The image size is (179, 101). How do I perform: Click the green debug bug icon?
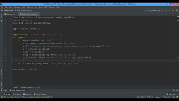[x=169, y=11]
